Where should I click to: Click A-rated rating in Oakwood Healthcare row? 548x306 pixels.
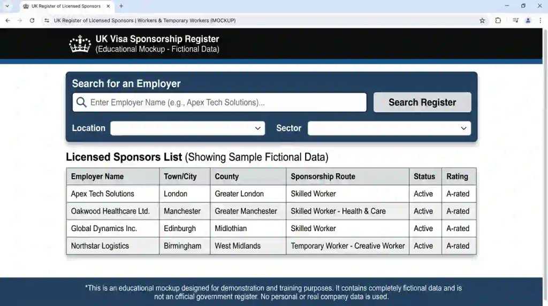click(x=459, y=211)
